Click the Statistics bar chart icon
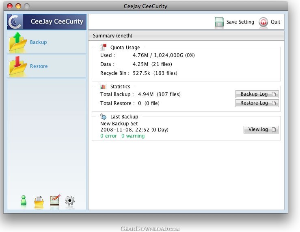The image size is (300, 232). click(103, 86)
